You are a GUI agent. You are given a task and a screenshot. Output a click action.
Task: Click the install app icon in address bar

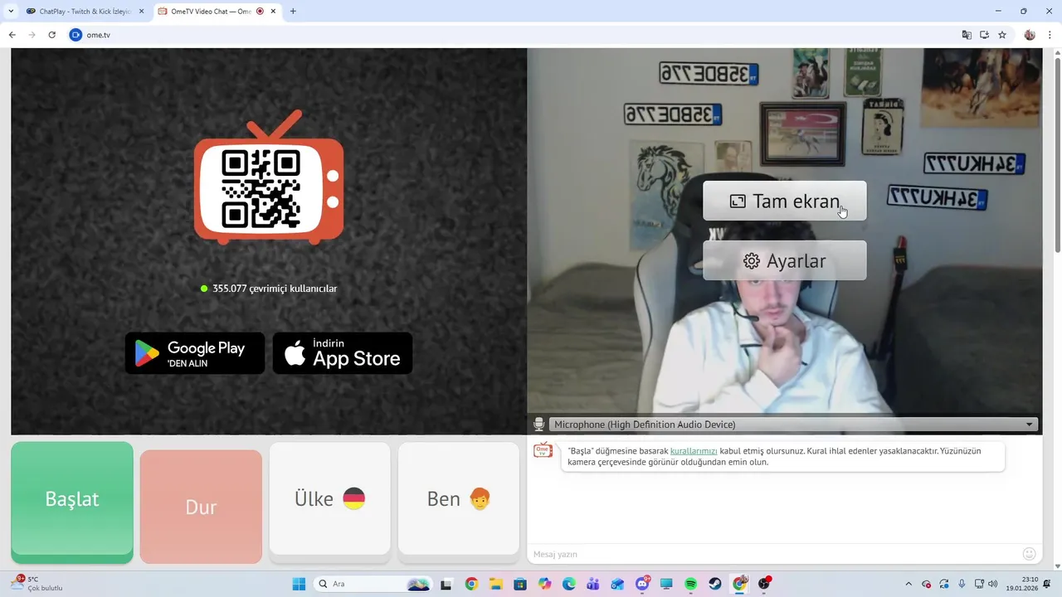[985, 35]
